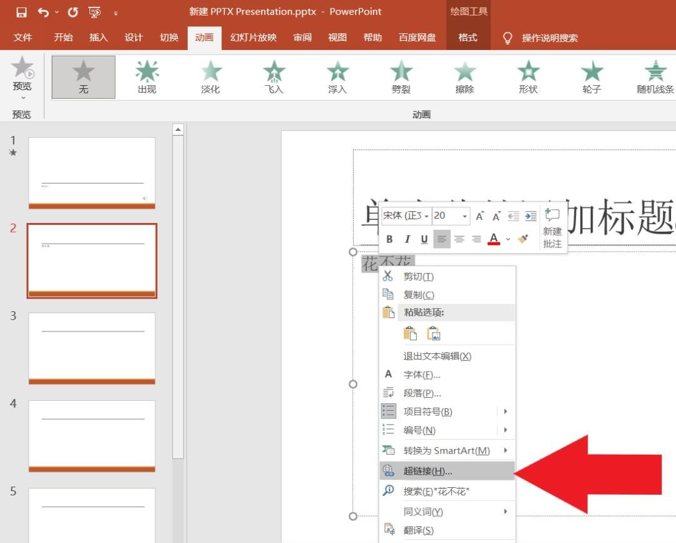
Task: Click the 新建批注 new comment button
Action: 552,229
